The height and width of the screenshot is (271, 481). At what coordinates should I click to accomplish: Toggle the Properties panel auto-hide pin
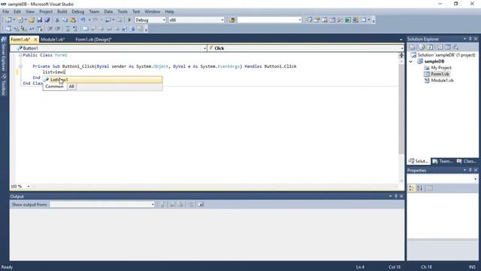470,170
